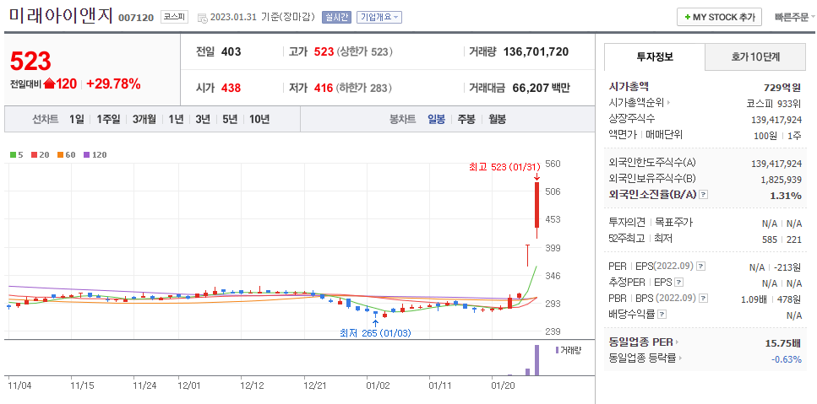Click the 최저 265 (01/03) chart marker
Image resolution: width=817 pixels, height=404 pixels.
(x=376, y=333)
